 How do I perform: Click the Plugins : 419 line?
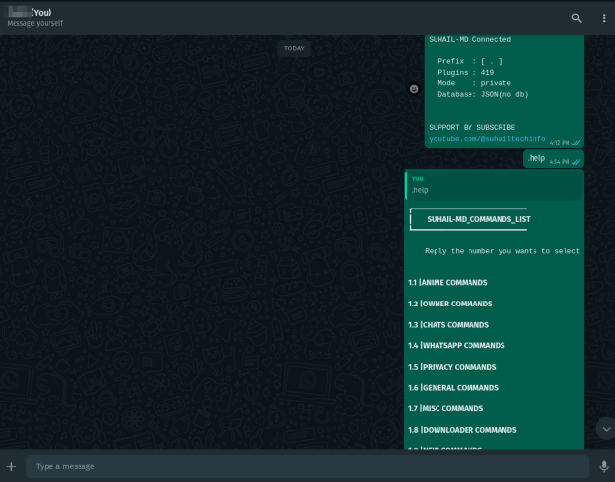tap(466, 72)
